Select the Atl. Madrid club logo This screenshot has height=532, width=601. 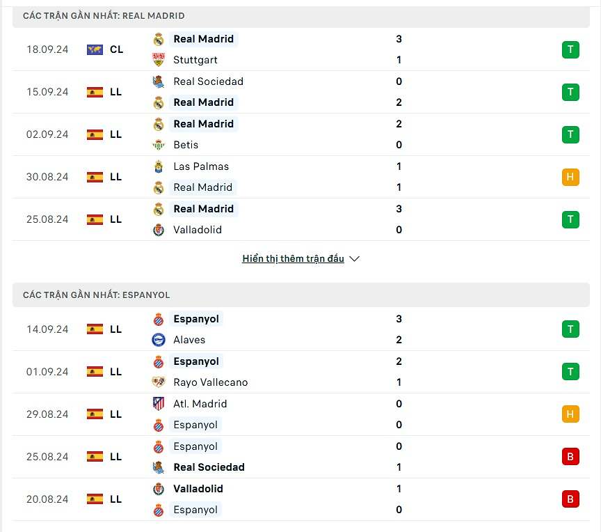tap(159, 404)
